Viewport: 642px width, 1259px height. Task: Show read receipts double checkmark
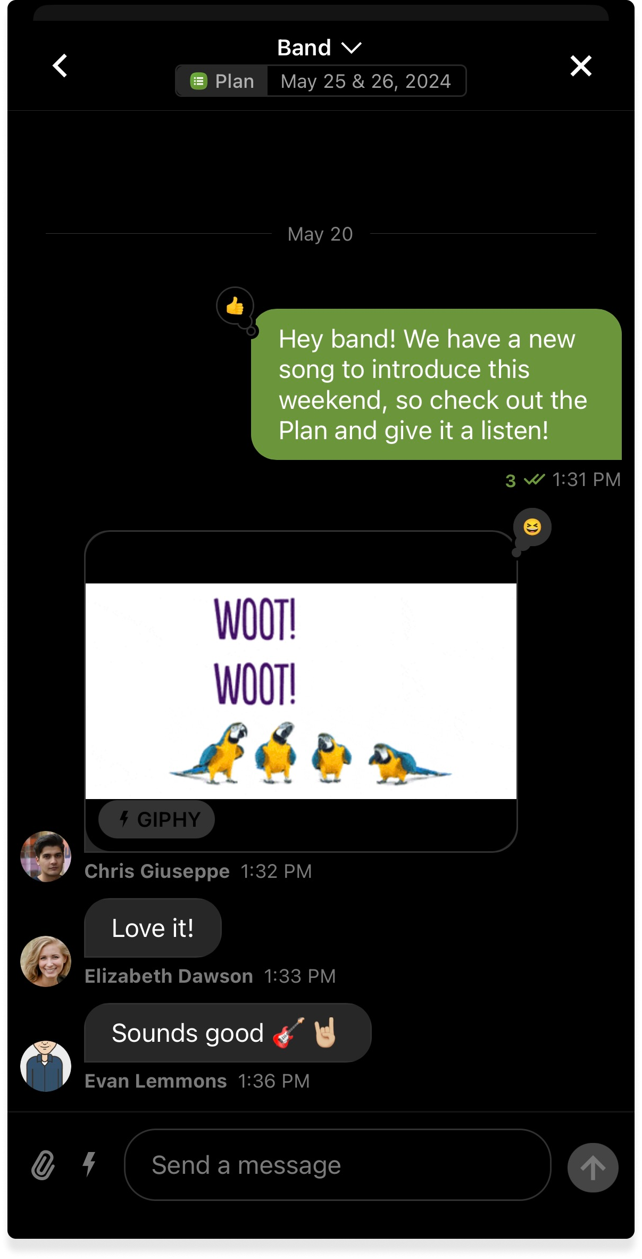534,480
